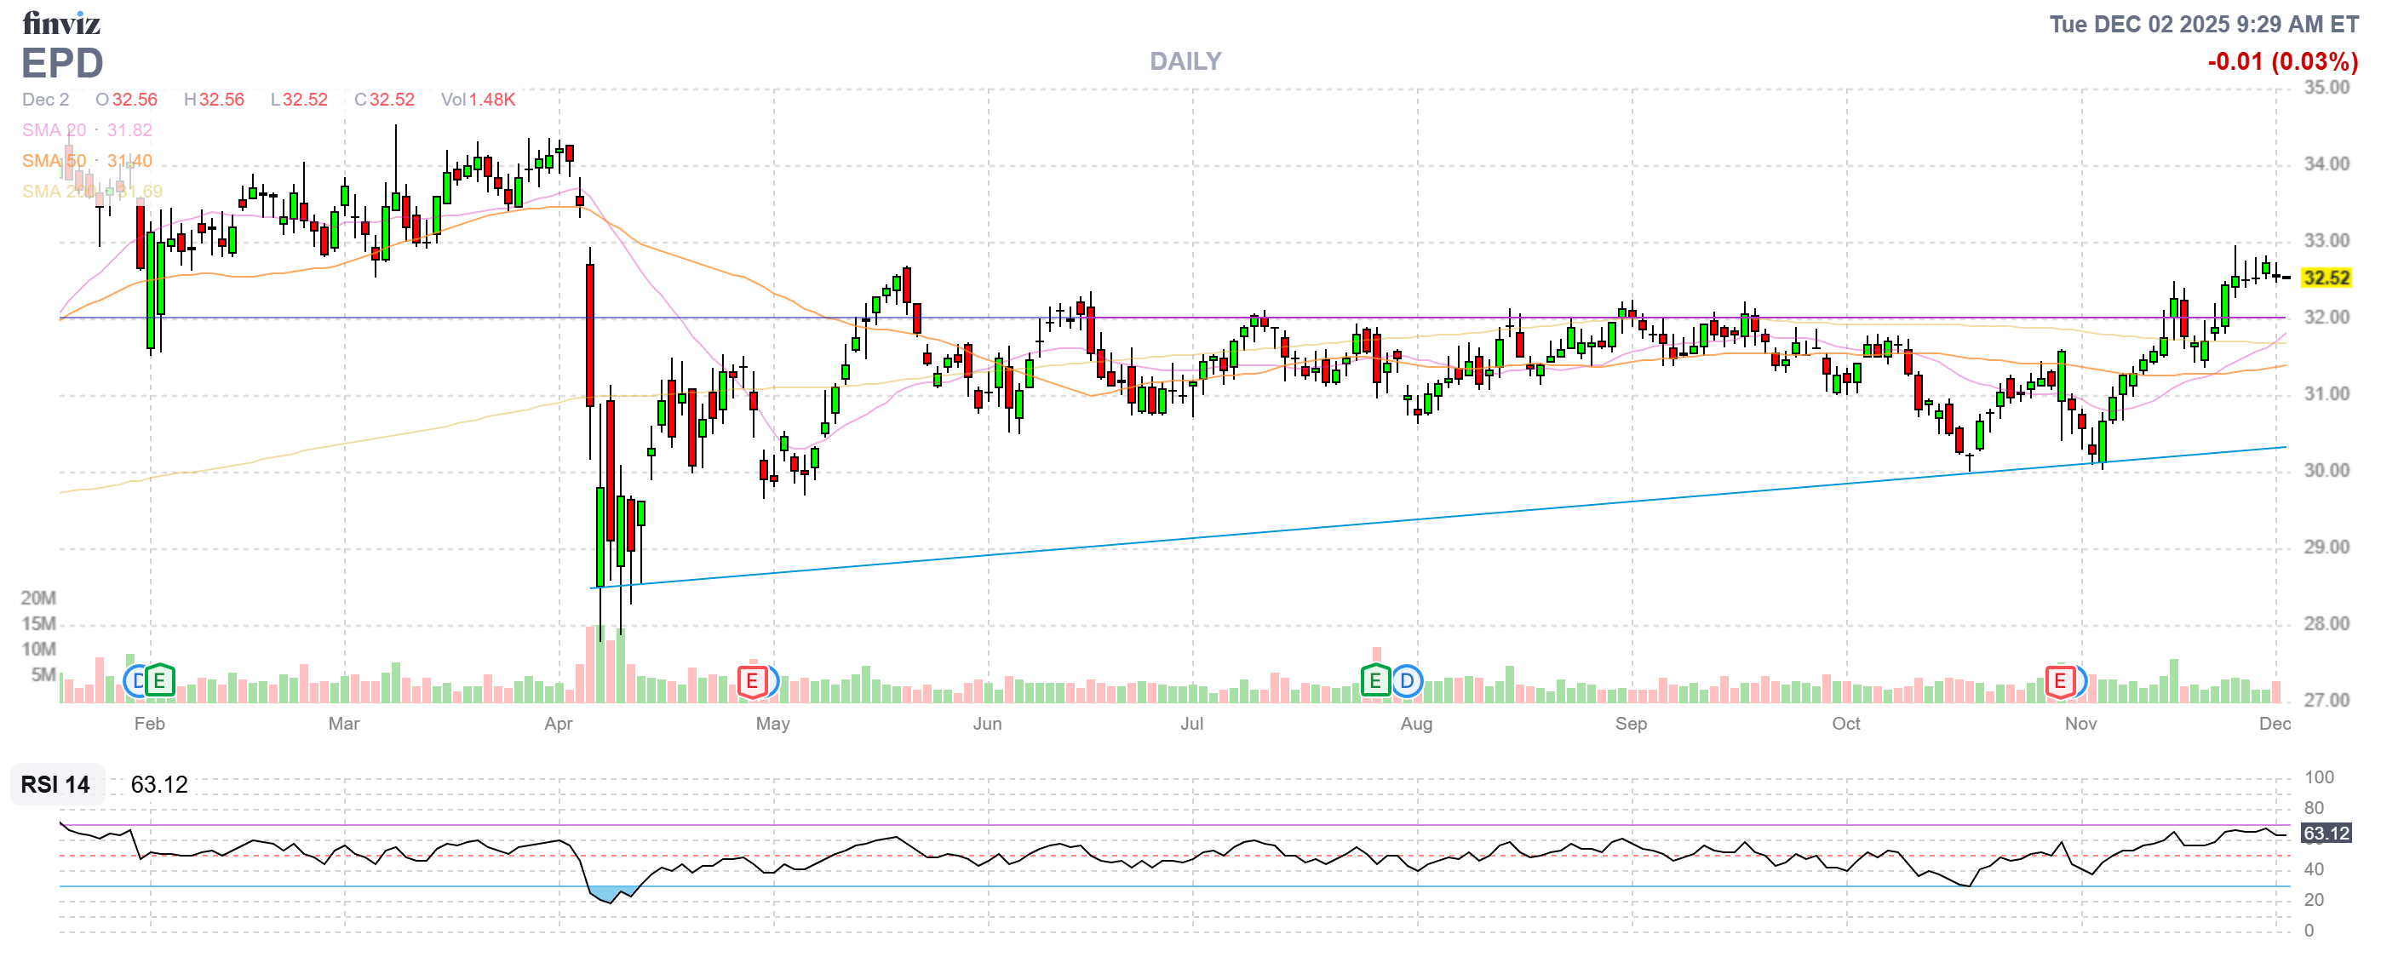Viewport: 2381px width, 957px height.
Task: Click the dark 63.12 RSI value badge
Action: [2325, 834]
